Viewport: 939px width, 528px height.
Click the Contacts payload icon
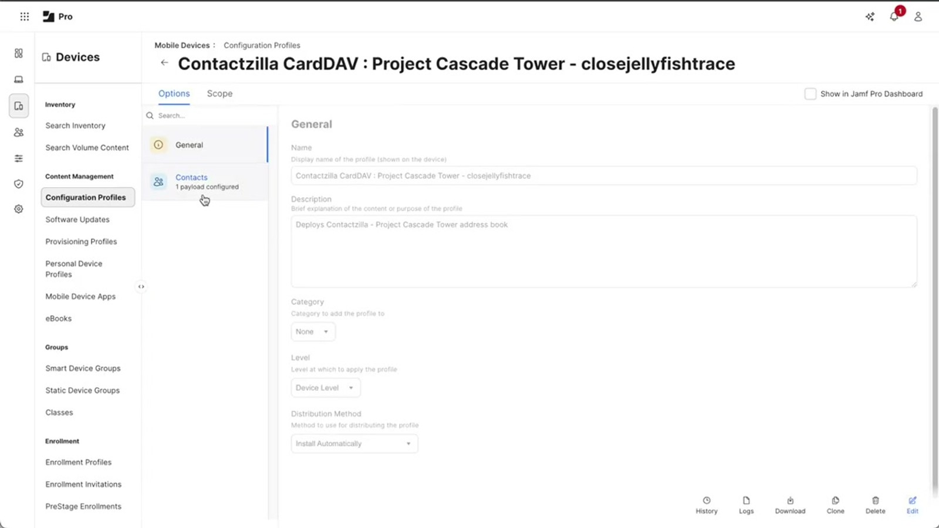pos(158,182)
